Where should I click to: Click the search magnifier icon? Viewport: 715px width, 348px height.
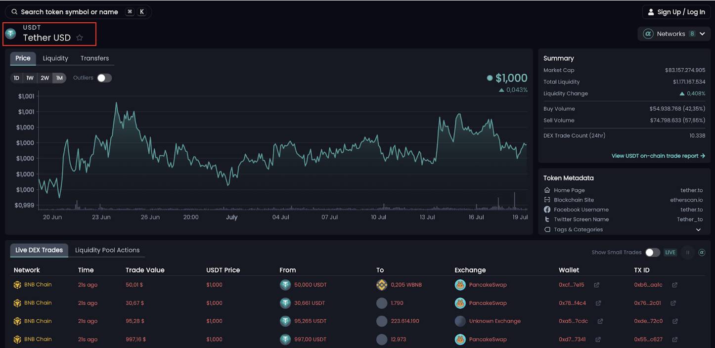pos(14,12)
